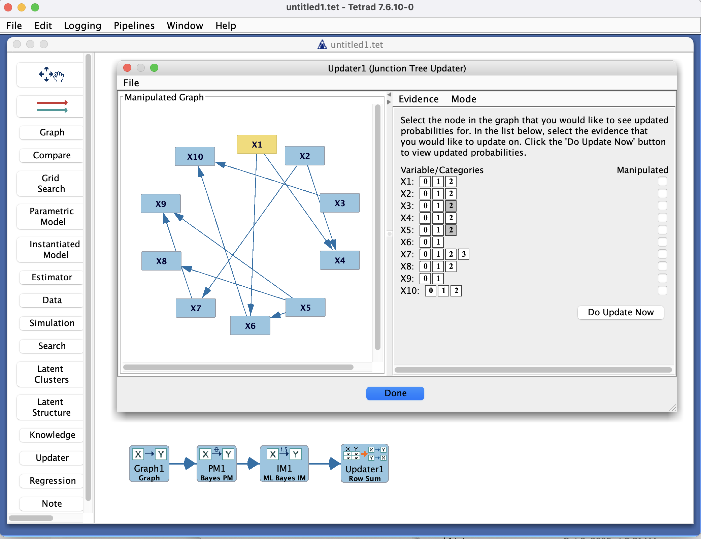This screenshot has width=701, height=539.
Task: Click the sidebar vertical scrollbar
Action: click(88, 278)
